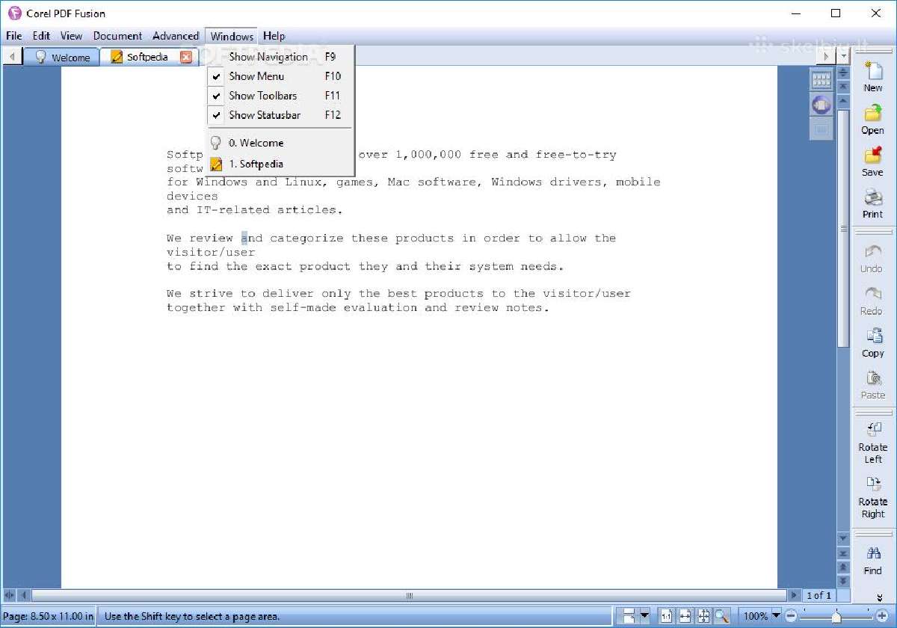This screenshot has width=897, height=628.
Task: Open the Advanced menu
Action: coord(176,36)
